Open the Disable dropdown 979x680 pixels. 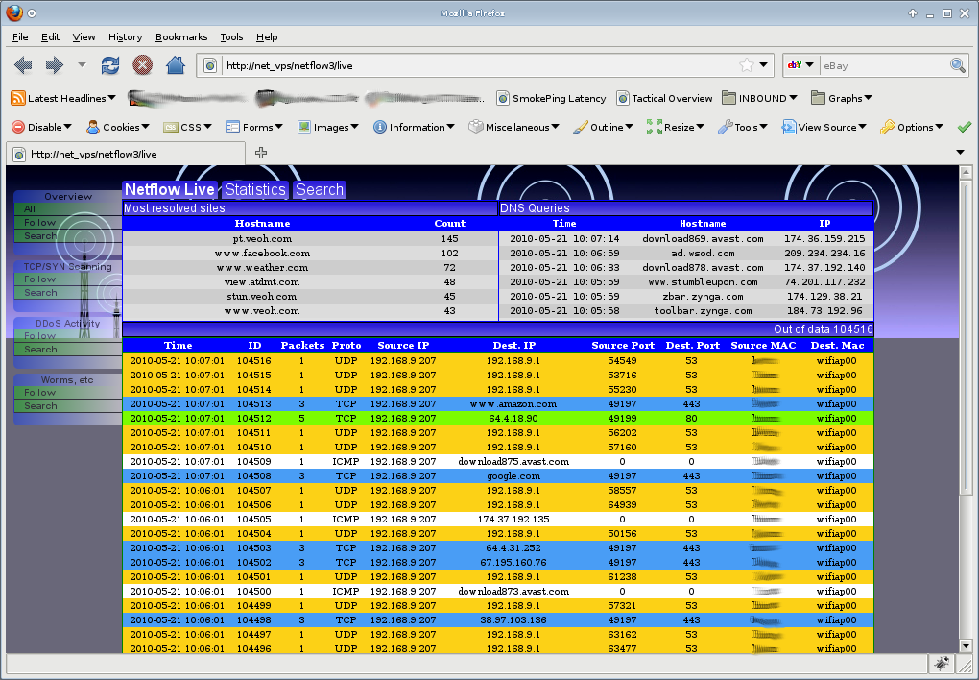pyautogui.click(x=42, y=127)
